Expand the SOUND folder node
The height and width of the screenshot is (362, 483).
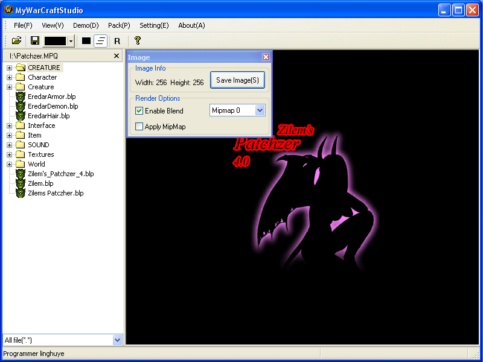[9, 145]
